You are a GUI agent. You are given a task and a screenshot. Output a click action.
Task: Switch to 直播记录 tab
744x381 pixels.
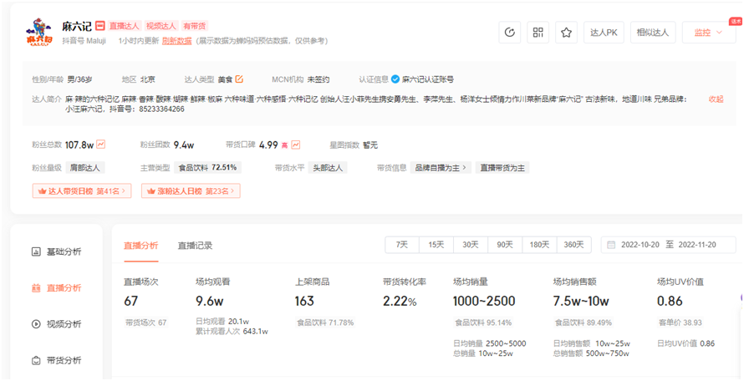click(x=195, y=246)
